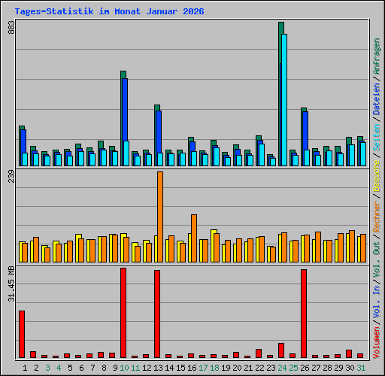Click day label 20 on the x-axis
Screen dimensions: 385x376
tap(237, 368)
